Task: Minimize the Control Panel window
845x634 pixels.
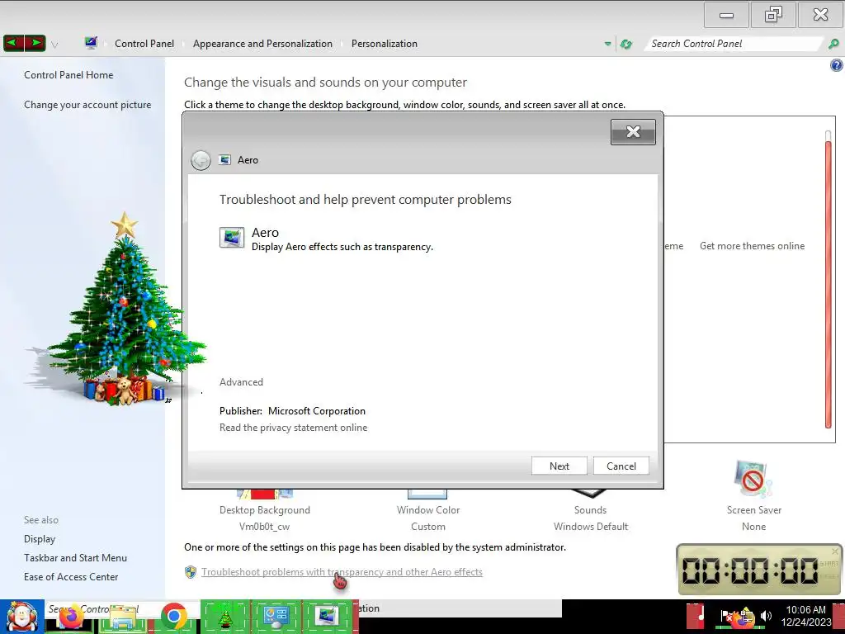Action: tap(726, 15)
